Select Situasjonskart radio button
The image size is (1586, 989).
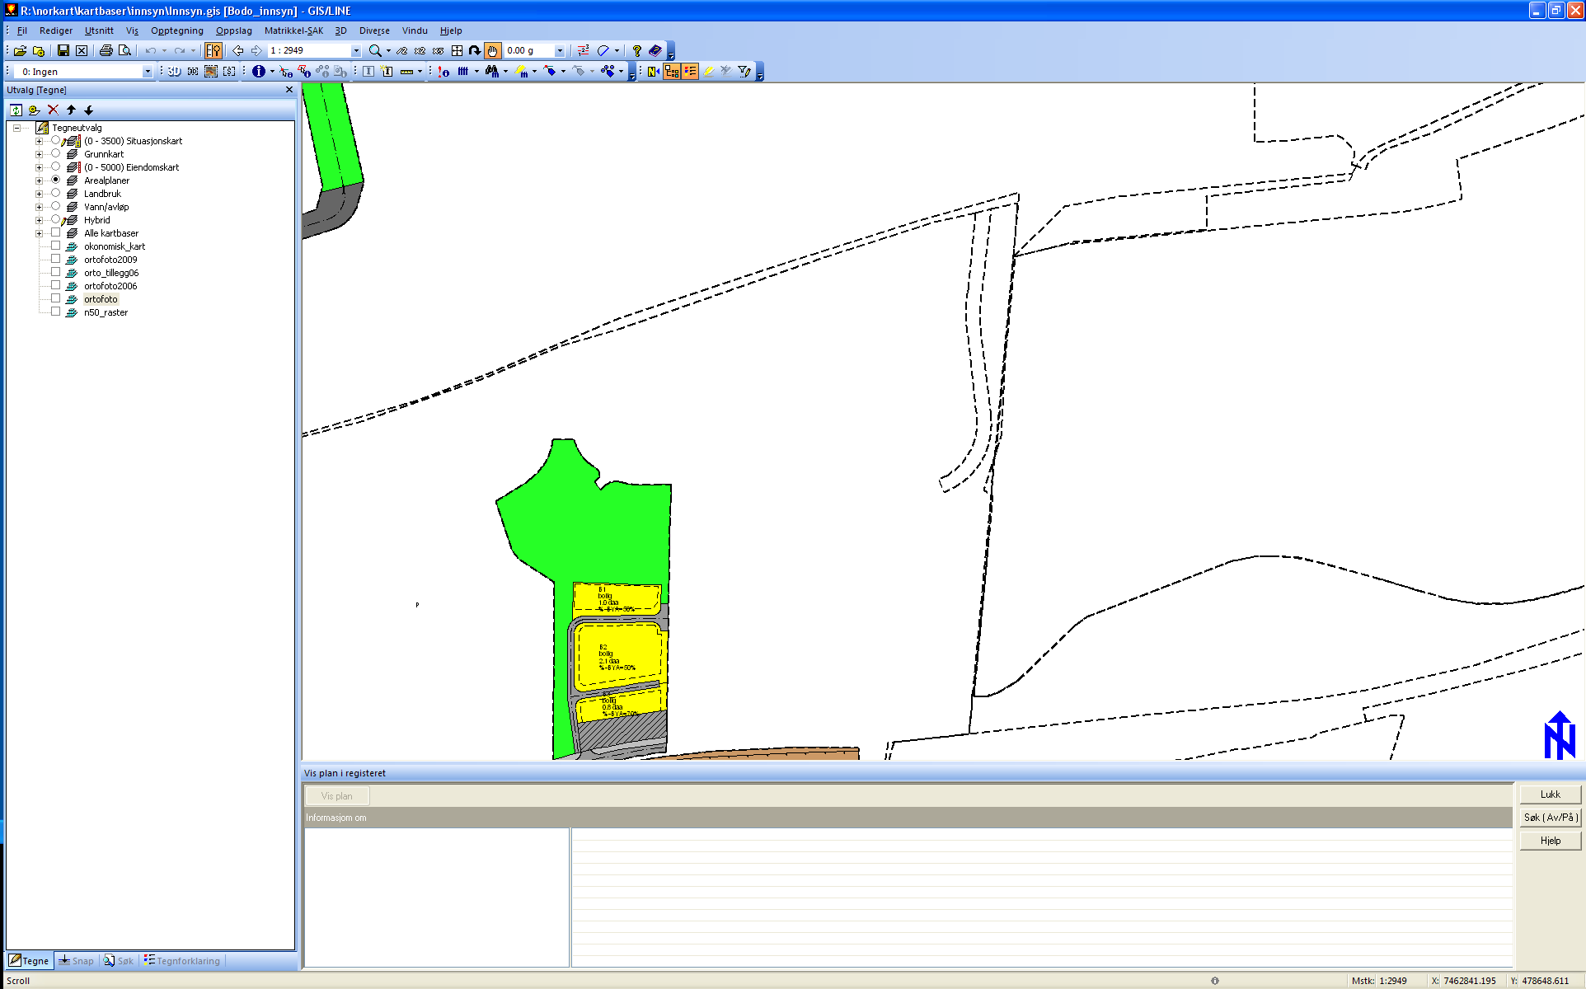click(x=55, y=140)
